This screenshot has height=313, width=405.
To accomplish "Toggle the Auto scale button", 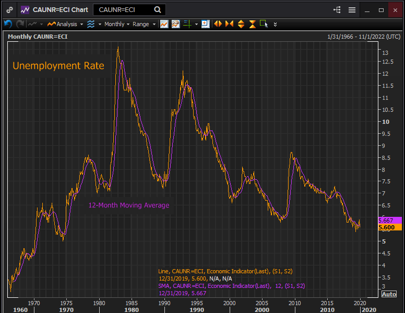I will (389, 294).
